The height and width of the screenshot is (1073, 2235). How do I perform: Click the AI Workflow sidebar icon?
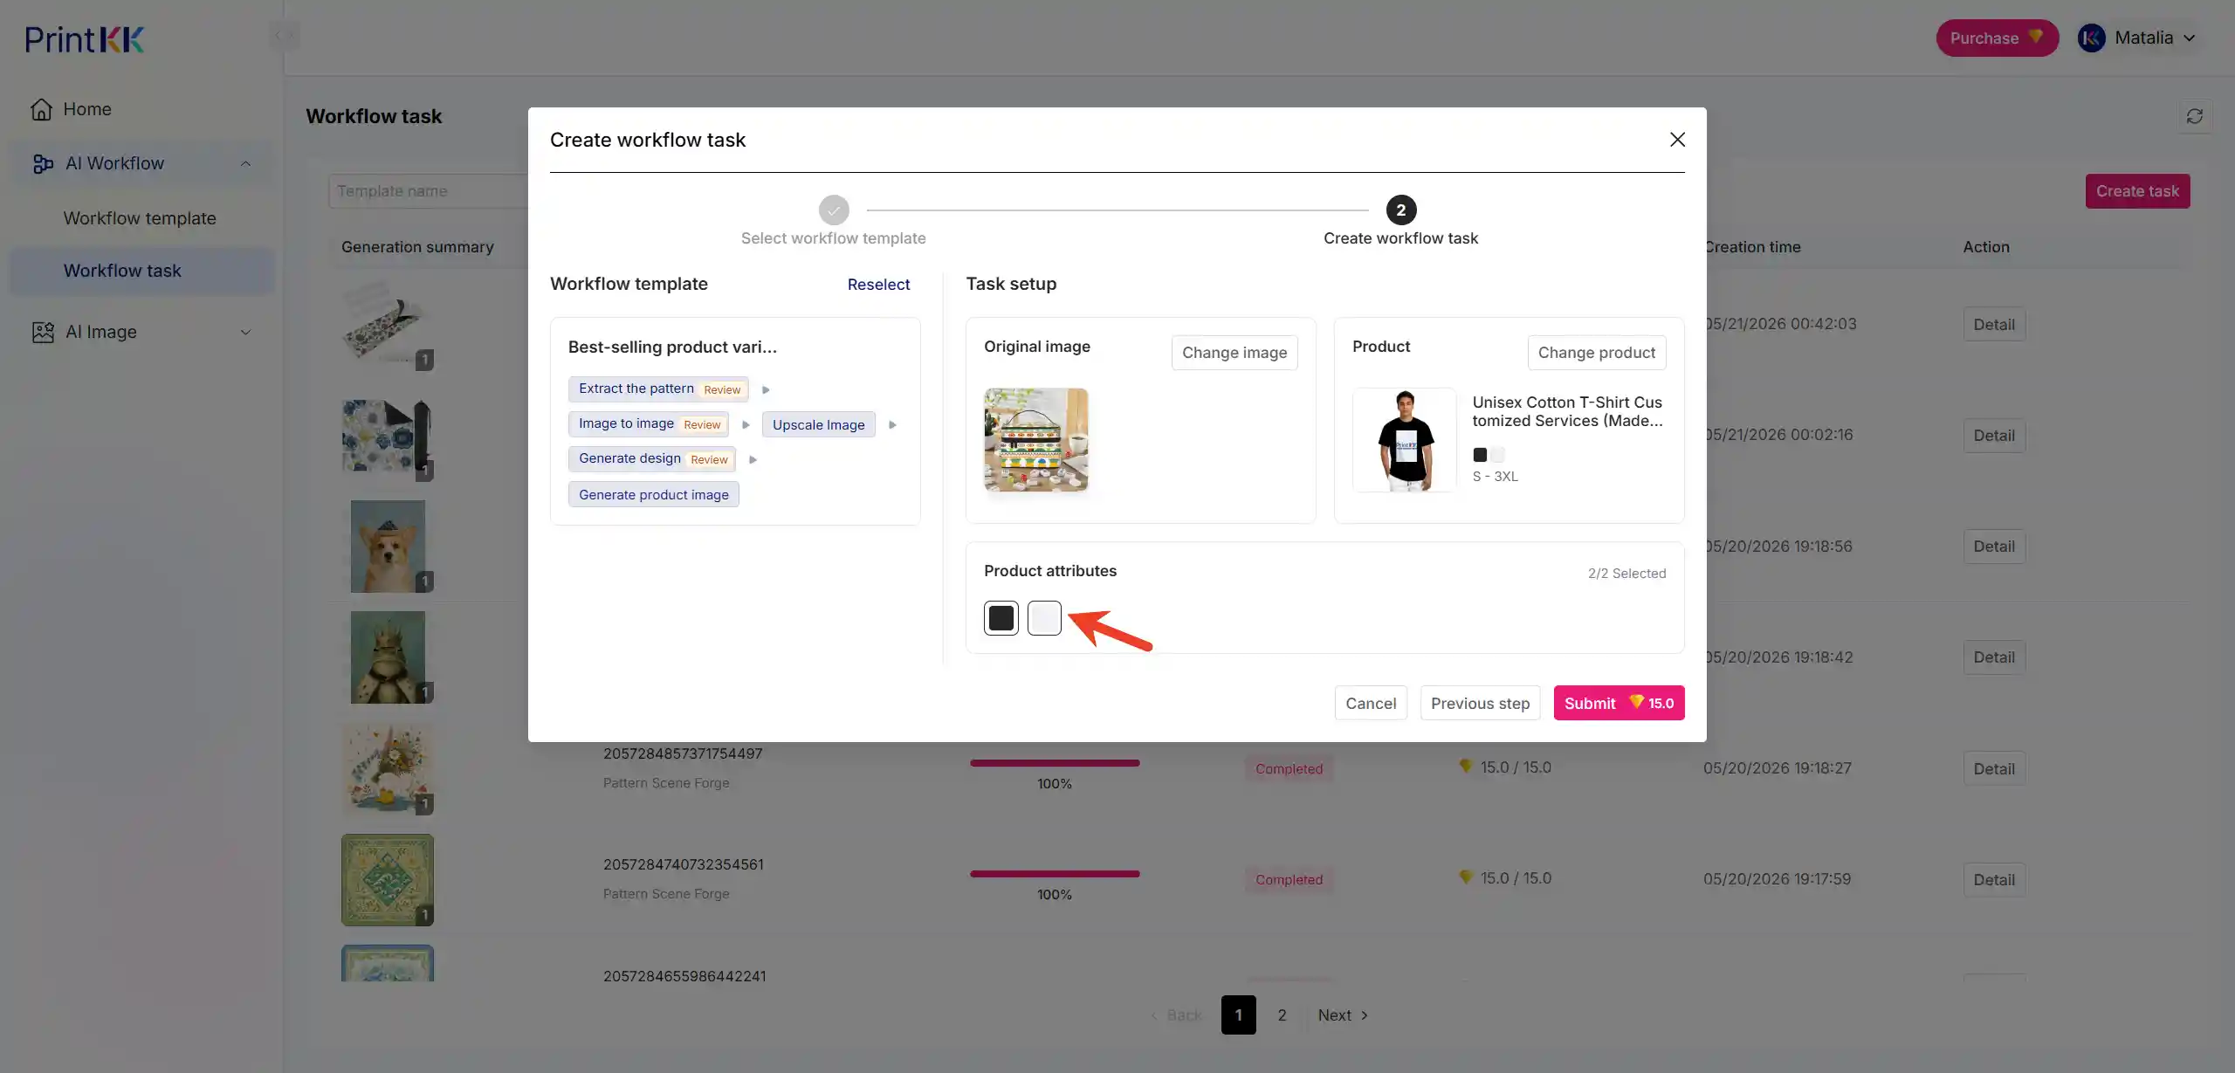tap(42, 163)
